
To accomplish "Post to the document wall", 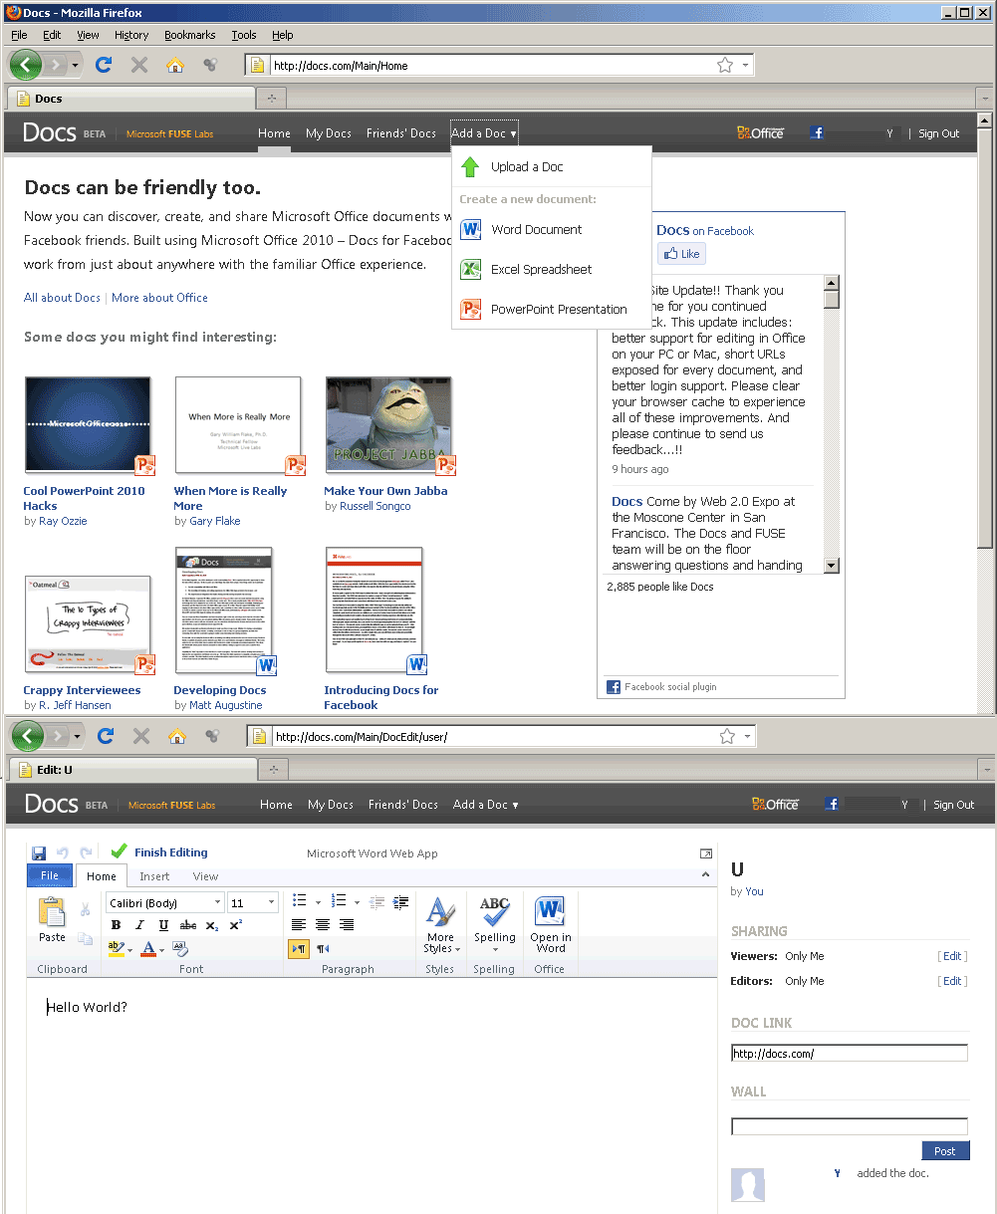I will click(x=945, y=1151).
